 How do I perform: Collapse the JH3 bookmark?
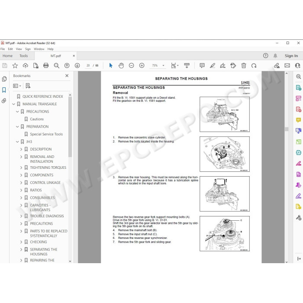click(x=17, y=142)
